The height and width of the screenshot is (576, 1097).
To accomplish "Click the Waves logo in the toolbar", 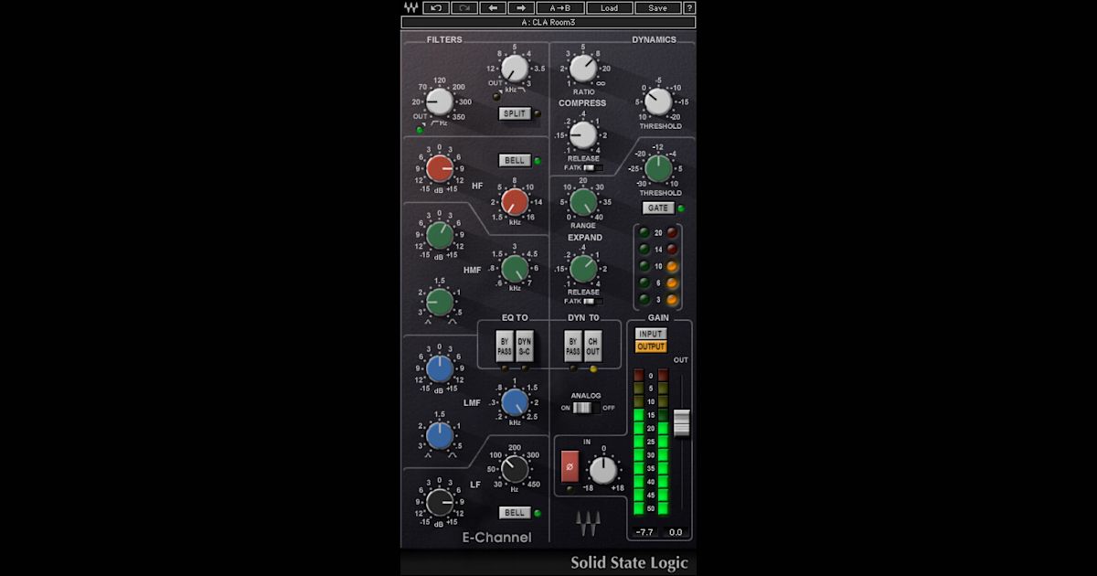I will 410,8.
